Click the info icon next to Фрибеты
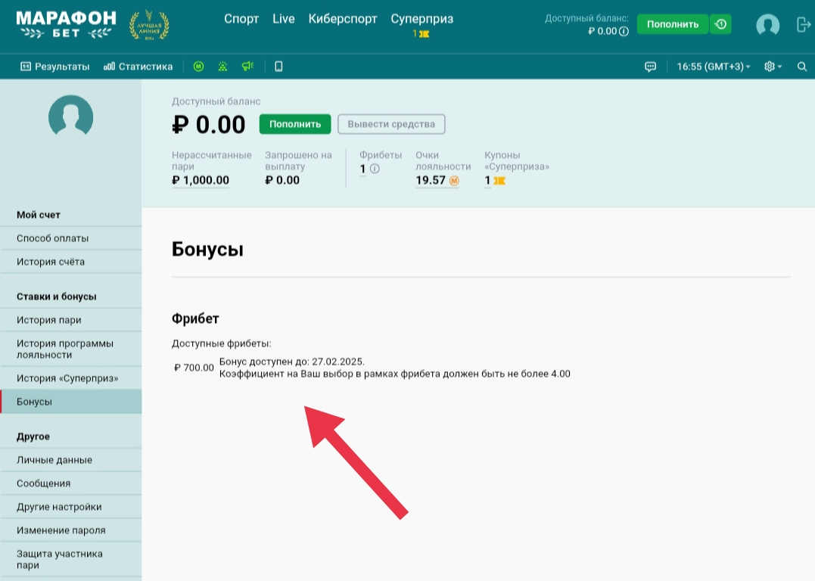 coord(375,169)
